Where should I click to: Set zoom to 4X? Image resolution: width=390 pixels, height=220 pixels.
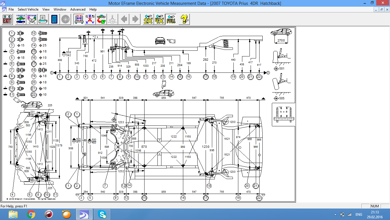(159, 19)
